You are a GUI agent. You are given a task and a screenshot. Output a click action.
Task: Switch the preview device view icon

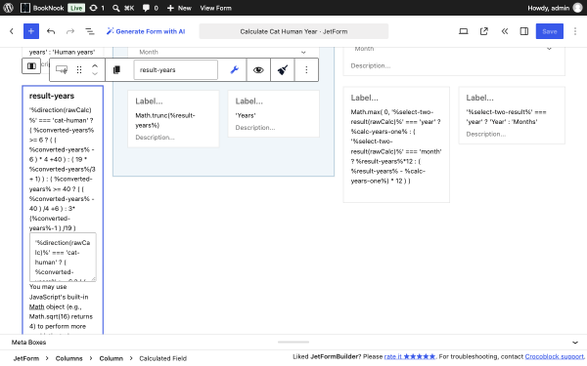click(464, 31)
